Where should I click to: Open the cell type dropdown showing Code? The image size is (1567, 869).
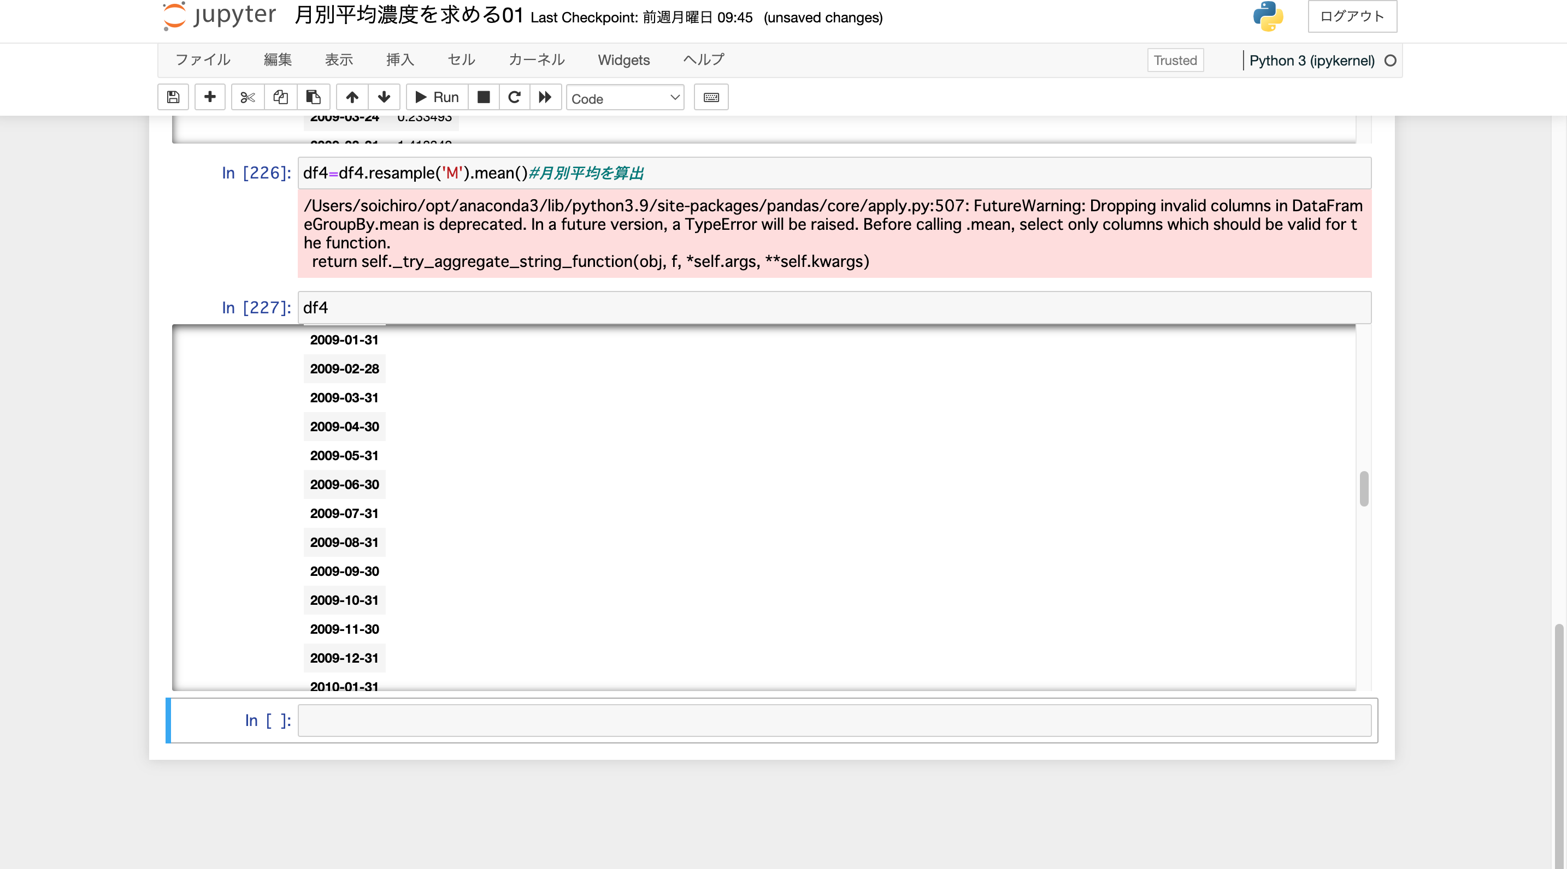[624, 98]
